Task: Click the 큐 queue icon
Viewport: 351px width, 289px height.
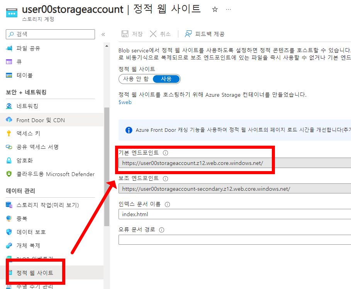Action: coord(9,62)
